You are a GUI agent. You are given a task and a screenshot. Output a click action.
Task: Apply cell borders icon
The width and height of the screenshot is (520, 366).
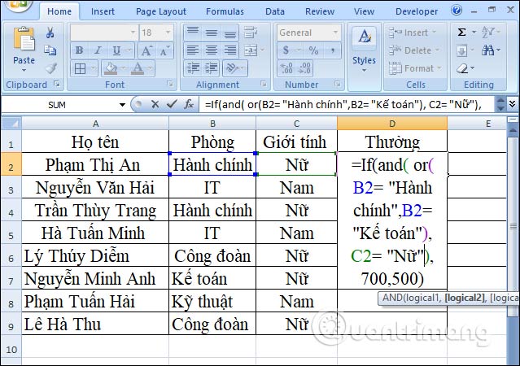(x=80, y=68)
